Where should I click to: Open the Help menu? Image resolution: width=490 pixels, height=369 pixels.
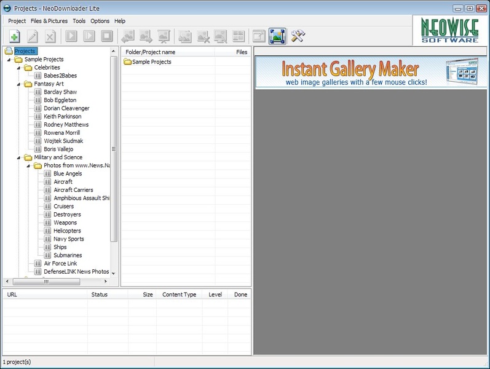tap(120, 21)
